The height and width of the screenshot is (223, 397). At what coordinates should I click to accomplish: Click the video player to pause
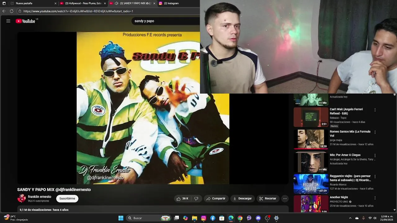pyautogui.click(x=153, y=108)
